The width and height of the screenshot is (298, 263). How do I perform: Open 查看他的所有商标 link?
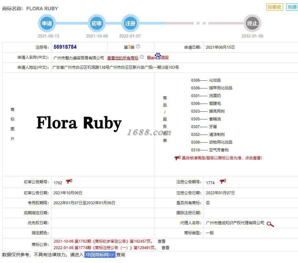pyautogui.click(x=123, y=58)
